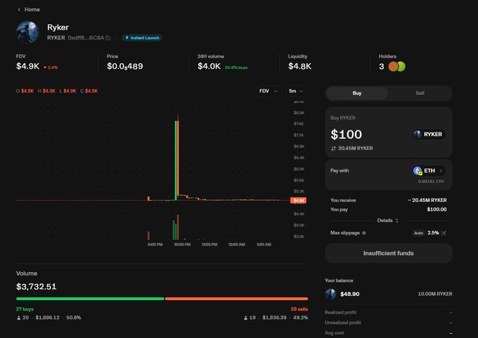
Task: Click the 10:00 PM time axis label
Action: click(x=182, y=245)
